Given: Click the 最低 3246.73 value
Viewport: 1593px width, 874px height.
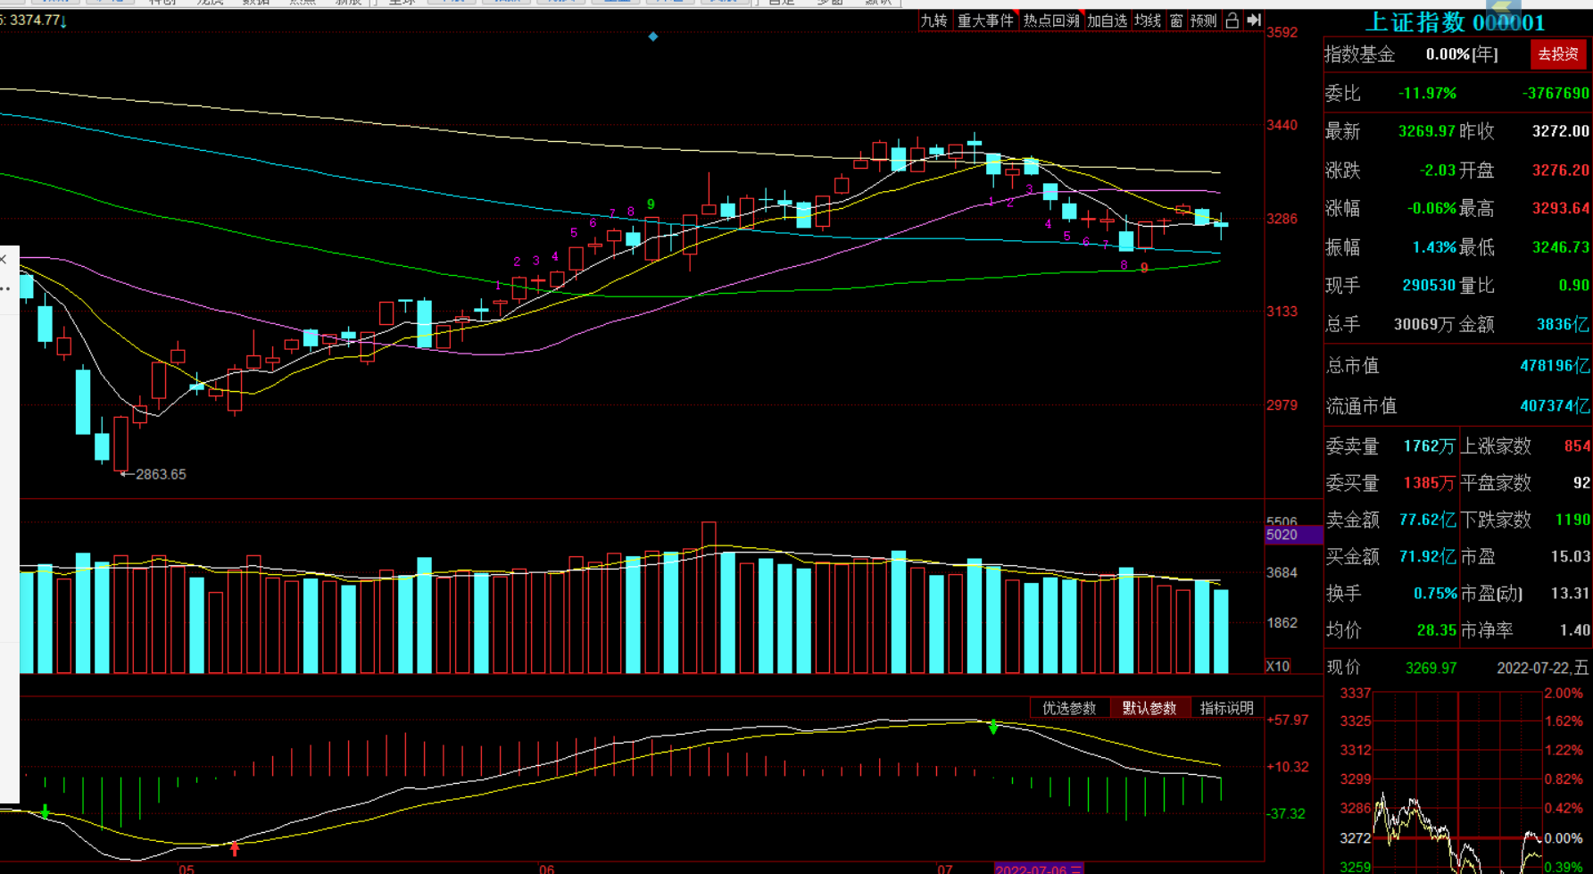Looking at the screenshot, I should [1560, 247].
